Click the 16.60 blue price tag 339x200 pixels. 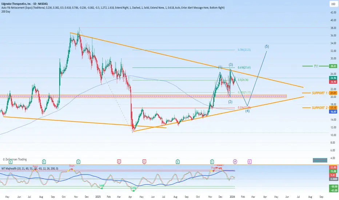pyautogui.click(x=334, y=112)
